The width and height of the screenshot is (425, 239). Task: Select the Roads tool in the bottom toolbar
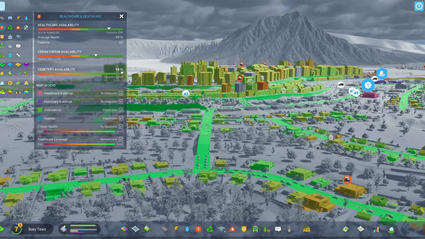tap(164, 229)
